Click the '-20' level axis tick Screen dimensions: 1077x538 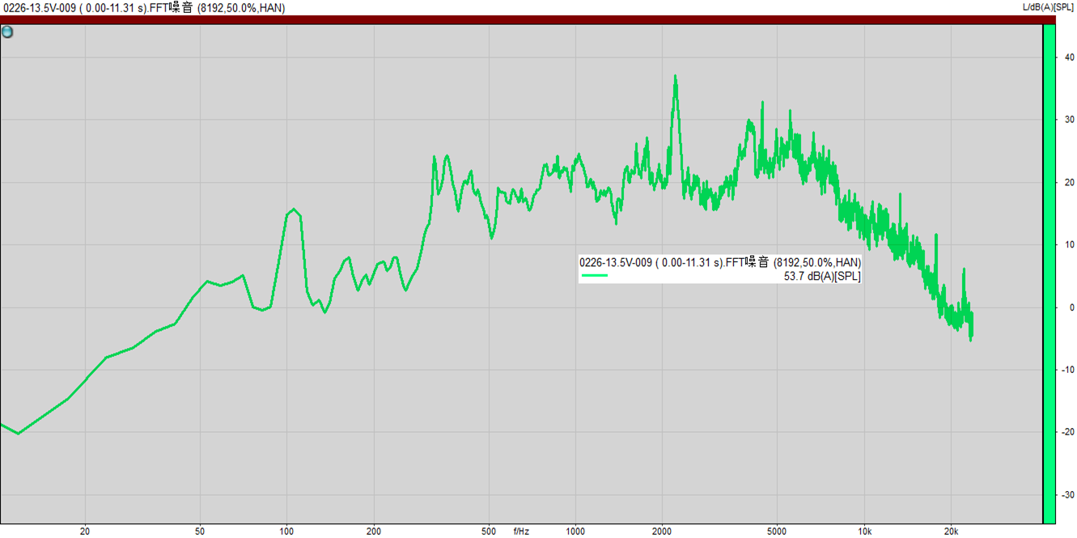[1068, 432]
